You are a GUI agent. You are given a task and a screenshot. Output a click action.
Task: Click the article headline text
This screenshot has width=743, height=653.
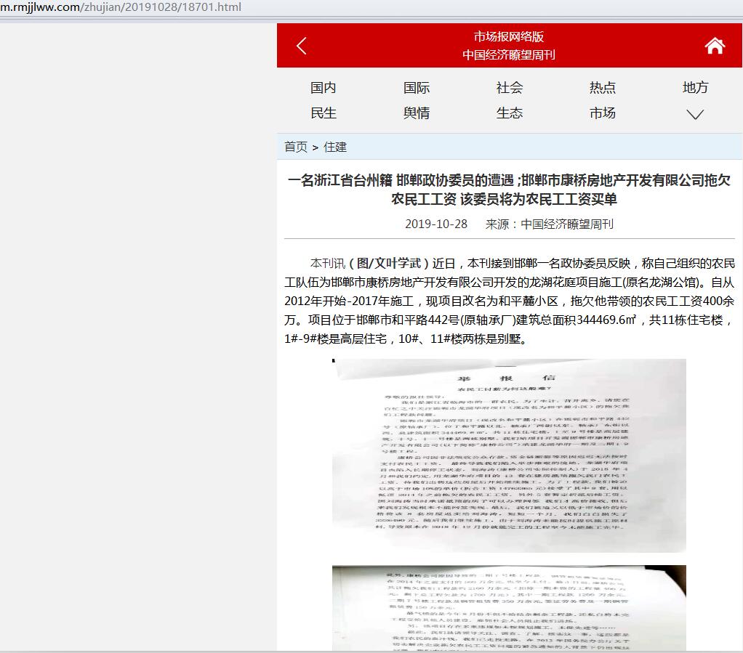[509, 190]
